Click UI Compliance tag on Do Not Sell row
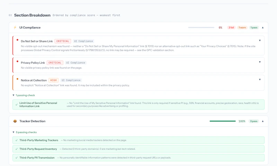 pos(83,41)
